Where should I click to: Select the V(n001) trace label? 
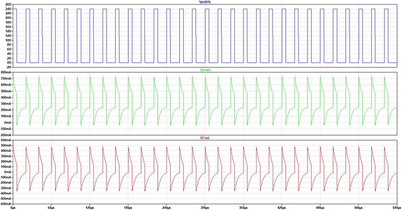pyautogui.click(x=205, y=2)
